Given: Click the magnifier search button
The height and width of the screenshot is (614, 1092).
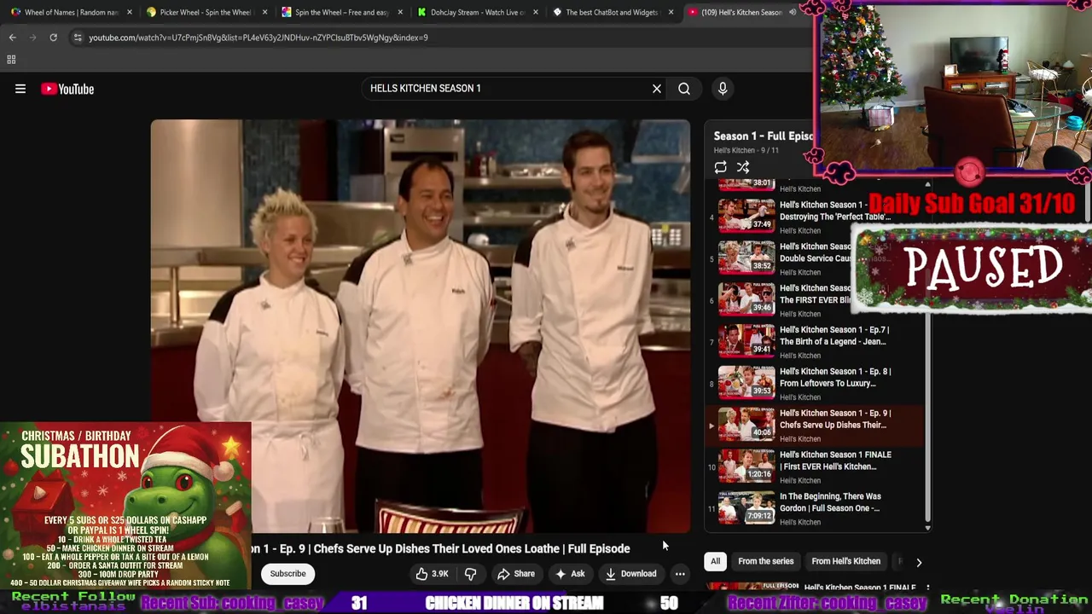Looking at the screenshot, I should click(x=684, y=89).
